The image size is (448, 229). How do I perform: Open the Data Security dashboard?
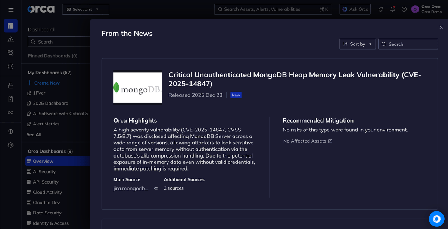pyautogui.click(x=47, y=213)
